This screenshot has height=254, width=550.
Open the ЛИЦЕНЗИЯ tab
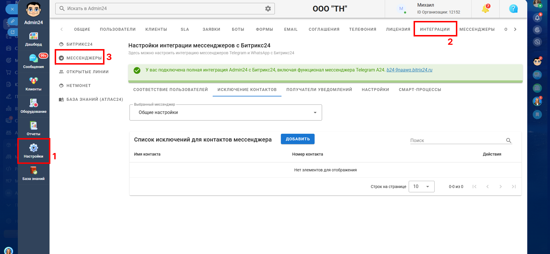point(398,29)
